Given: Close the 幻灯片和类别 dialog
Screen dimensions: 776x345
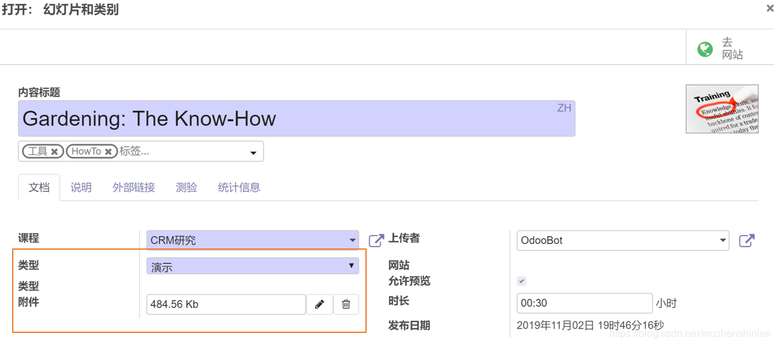Looking at the screenshot, I should click(770, 9).
